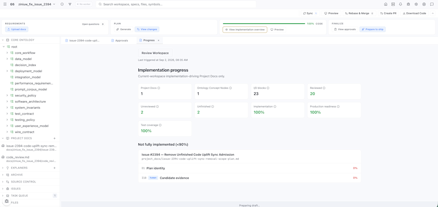Add a new project doc with plus icon
438x207 pixels.
pos(54,138)
